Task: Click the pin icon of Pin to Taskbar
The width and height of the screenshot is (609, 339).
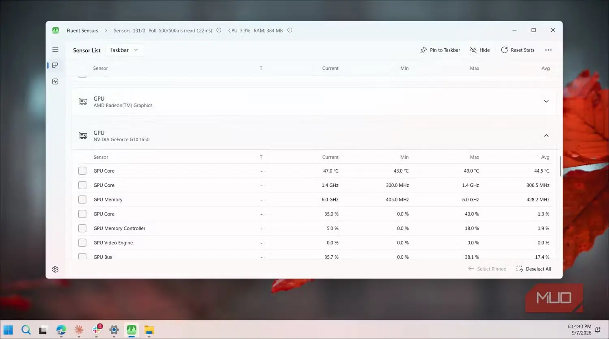Action: click(423, 50)
